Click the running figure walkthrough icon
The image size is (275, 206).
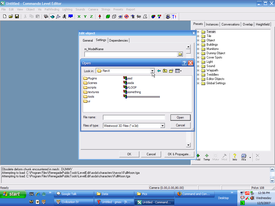click(64, 17)
